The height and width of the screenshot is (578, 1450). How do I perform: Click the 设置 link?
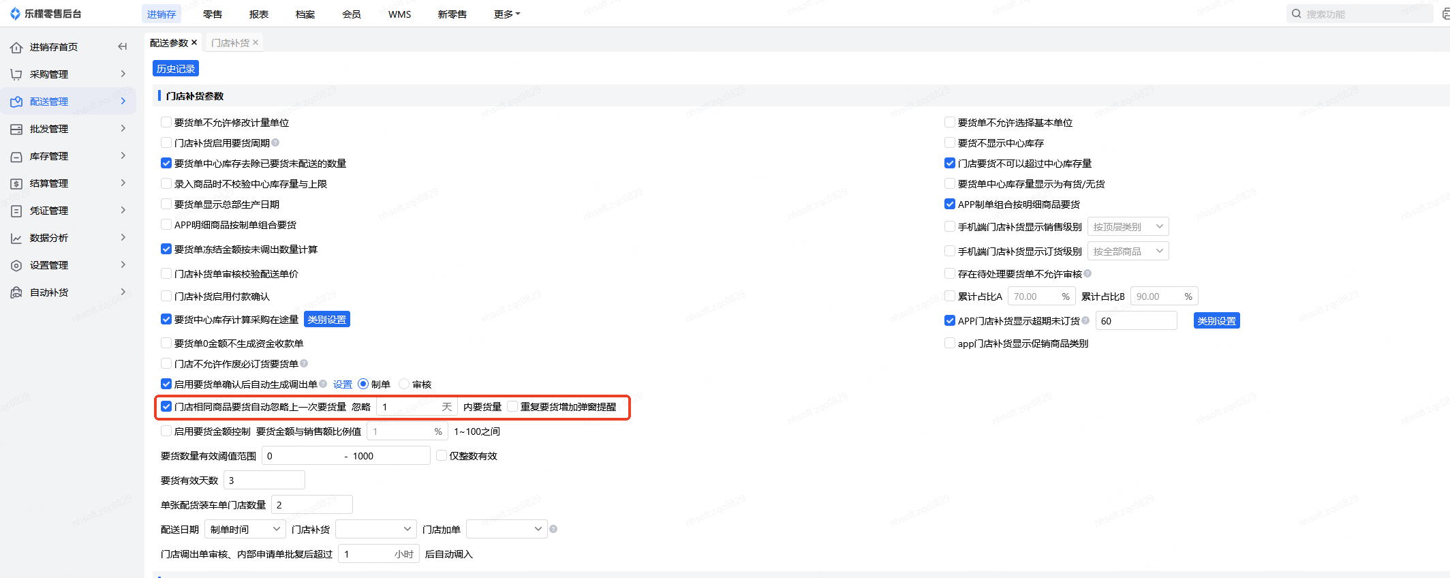coord(343,384)
